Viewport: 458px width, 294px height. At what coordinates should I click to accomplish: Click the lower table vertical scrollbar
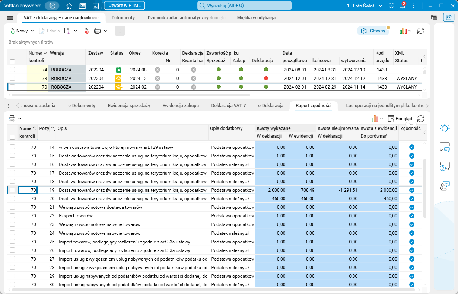(x=424, y=188)
